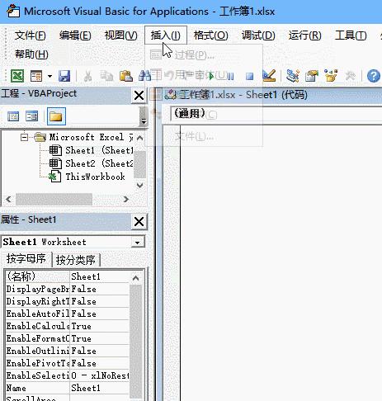Select ThisWorkbook in project tree
This screenshot has width=382, height=401.
click(x=87, y=177)
